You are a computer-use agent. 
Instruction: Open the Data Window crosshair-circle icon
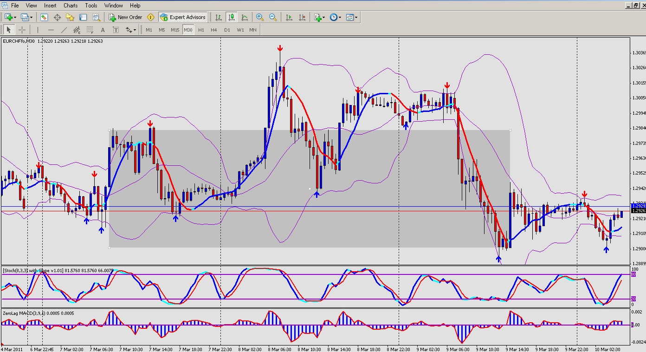[x=57, y=17]
